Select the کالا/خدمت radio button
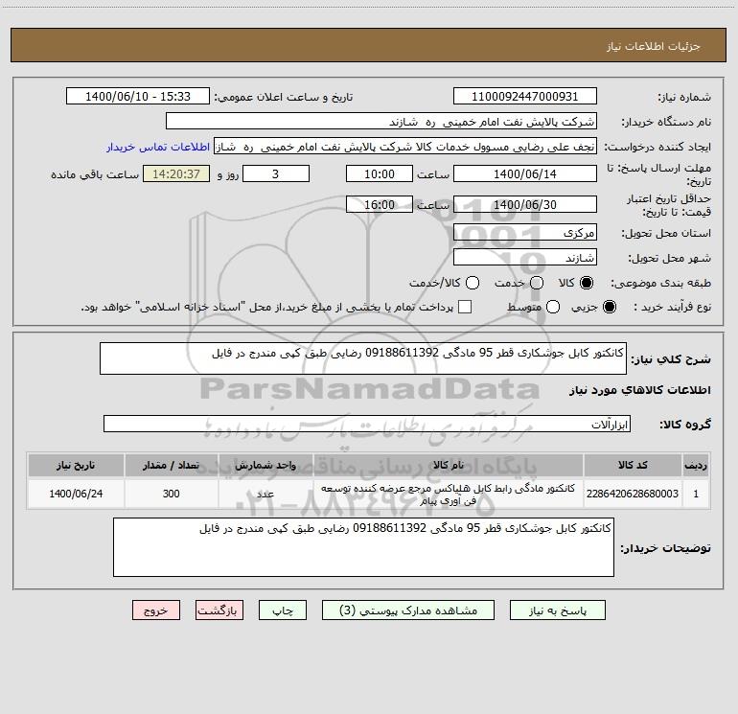The image size is (738, 714). [x=473, y=283]
